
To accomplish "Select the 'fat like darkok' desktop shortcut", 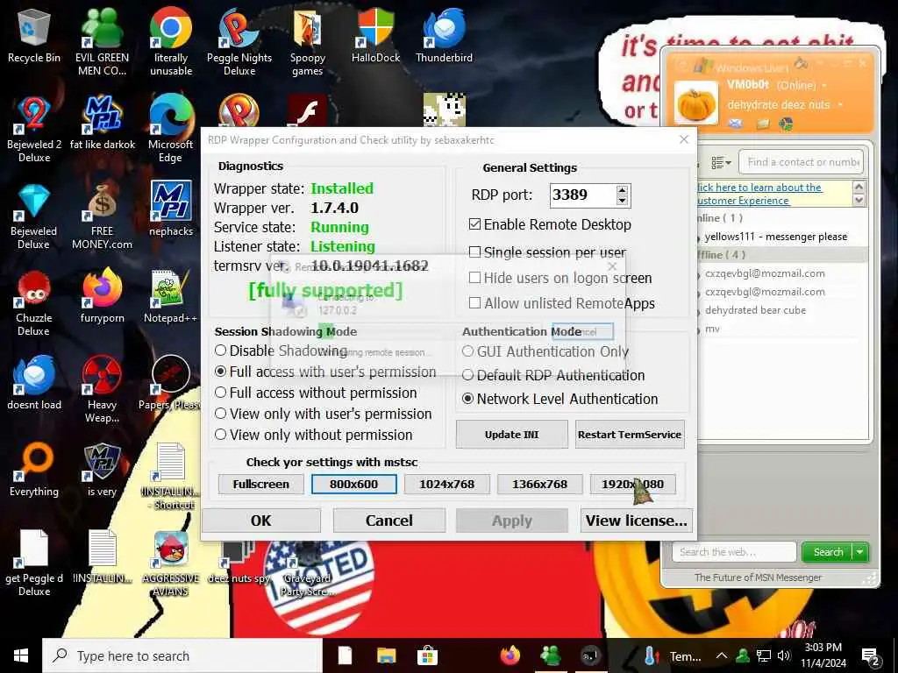I will pyautogui.click(x=103, y=123).
